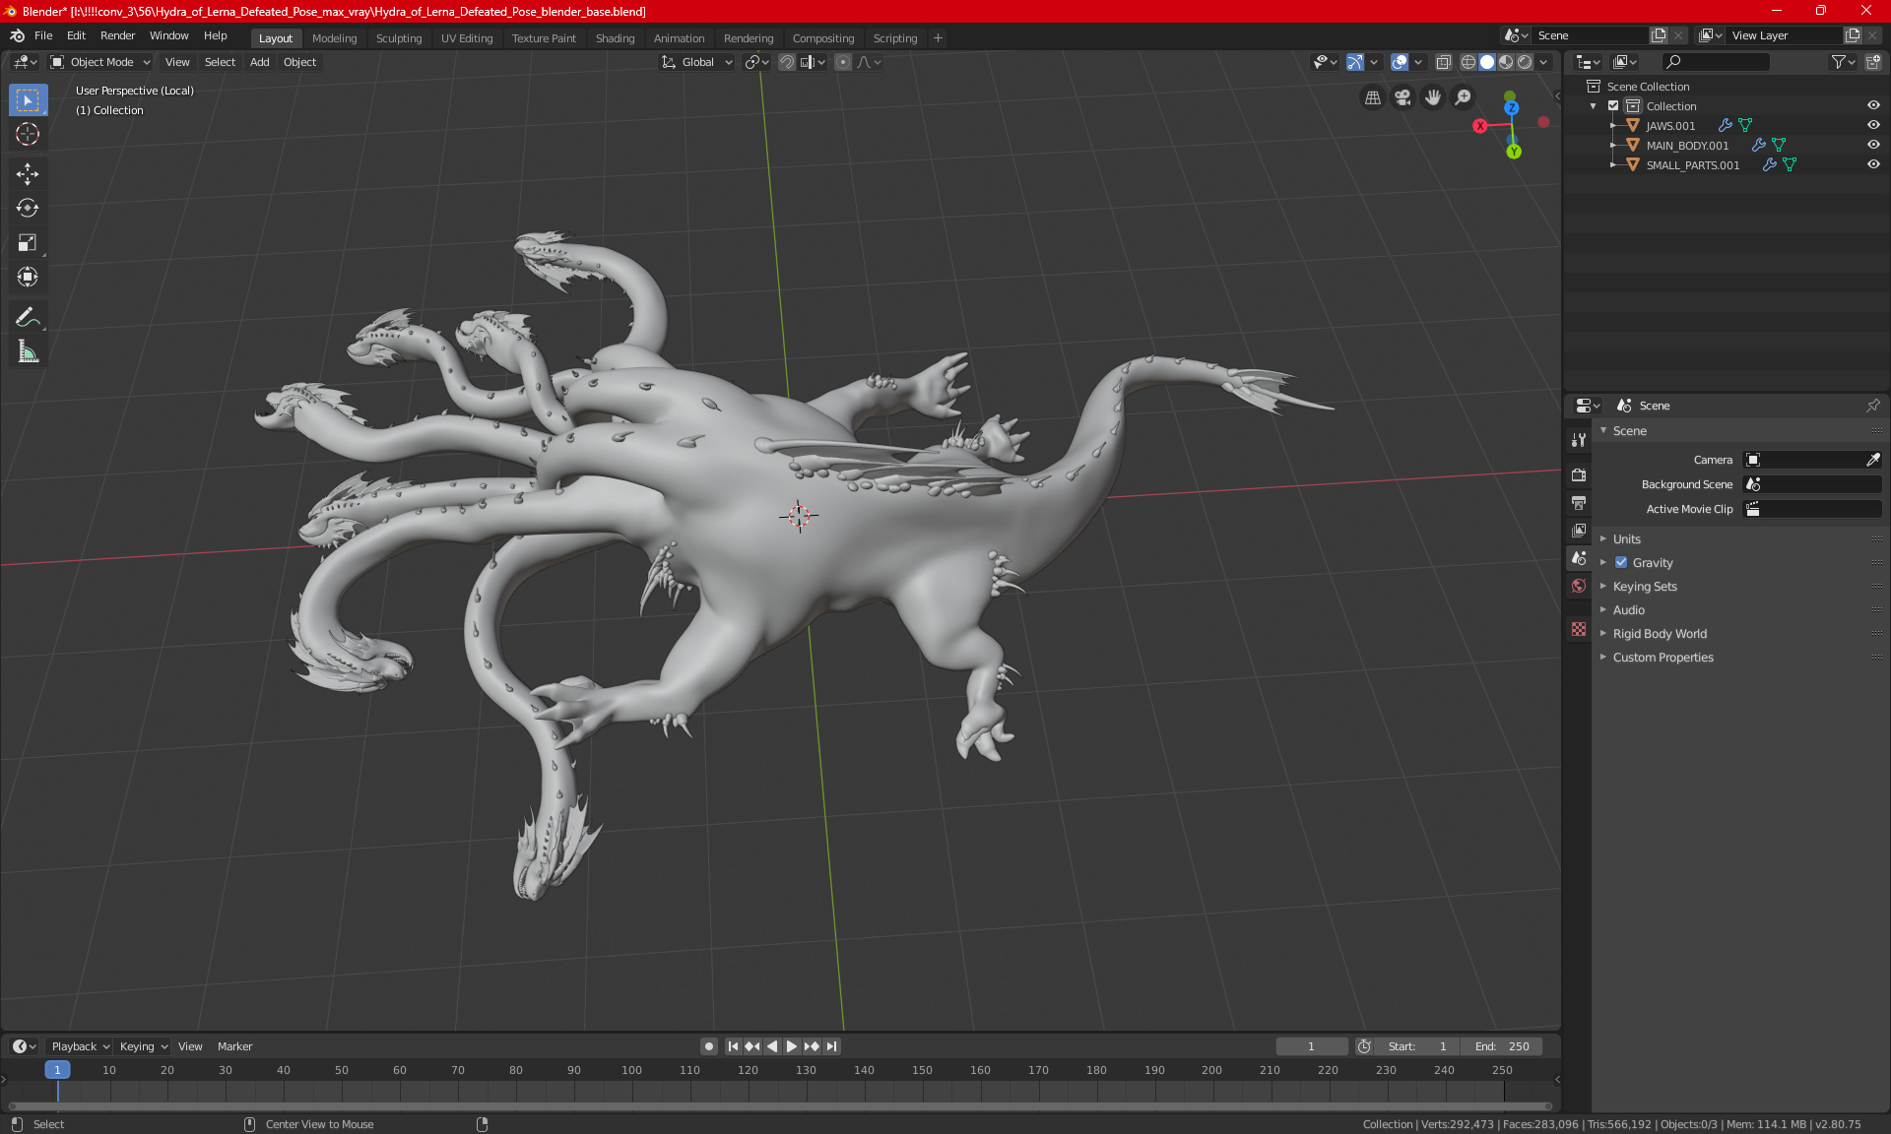Click modifier wrench icon on JAWS.001
This screenshot has width=1891, height=1134.
click(1725, 126)
